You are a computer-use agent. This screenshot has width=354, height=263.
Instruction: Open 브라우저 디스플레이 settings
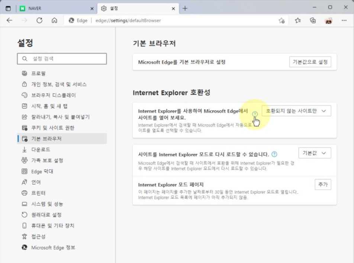coord(62,95)
